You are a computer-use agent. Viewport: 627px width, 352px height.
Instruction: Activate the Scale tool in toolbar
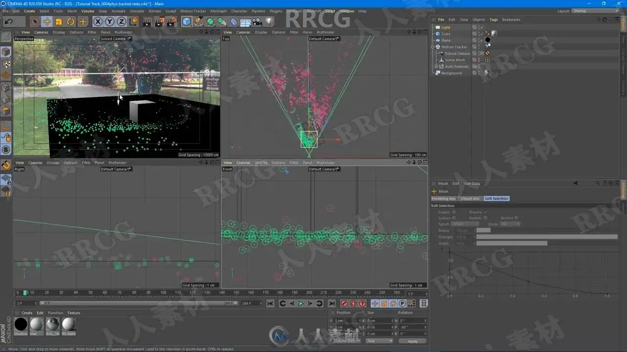tap(59, 22)
